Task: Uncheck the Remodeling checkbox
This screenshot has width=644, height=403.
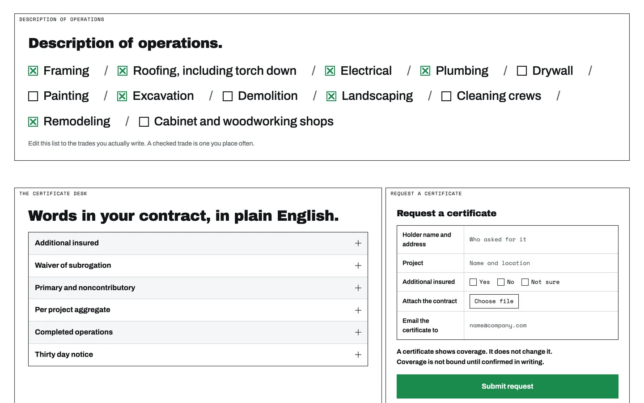Action: 33,122
